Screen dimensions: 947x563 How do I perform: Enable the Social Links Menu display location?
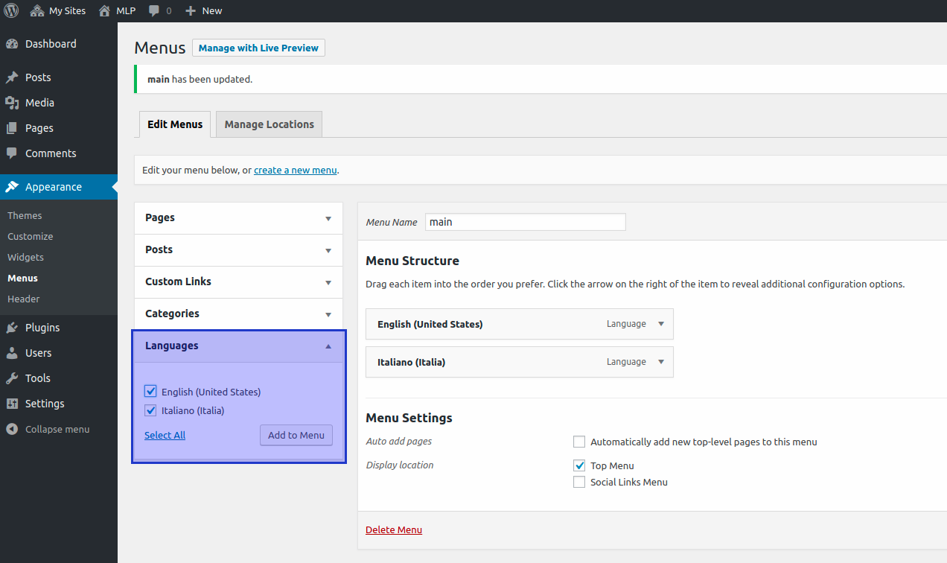pos(579,482)
